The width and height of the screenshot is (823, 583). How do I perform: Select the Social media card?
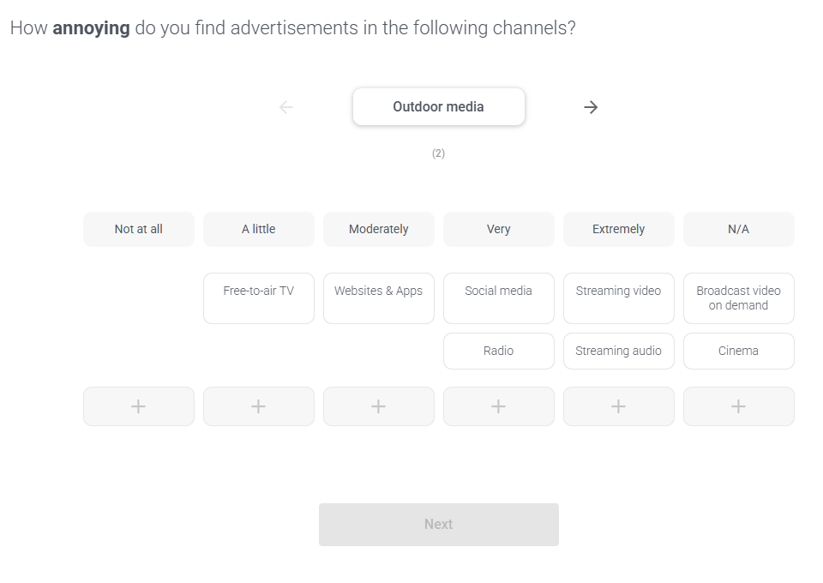[x=499, y=298]
